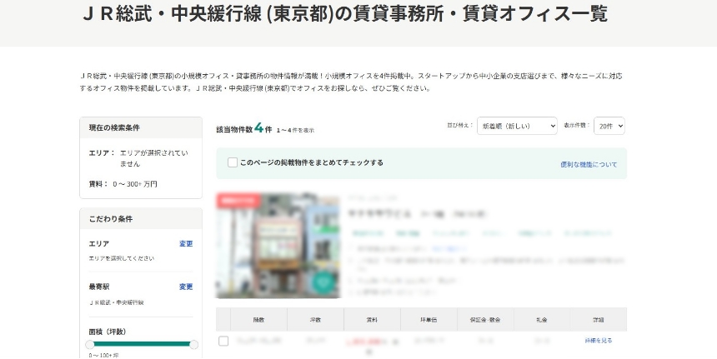Click the left handle of 面積 slider
This screenshot has width=717, height=359.
[90, 344]
